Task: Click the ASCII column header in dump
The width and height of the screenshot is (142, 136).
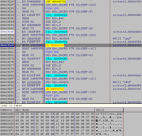Action: point(109,110)
